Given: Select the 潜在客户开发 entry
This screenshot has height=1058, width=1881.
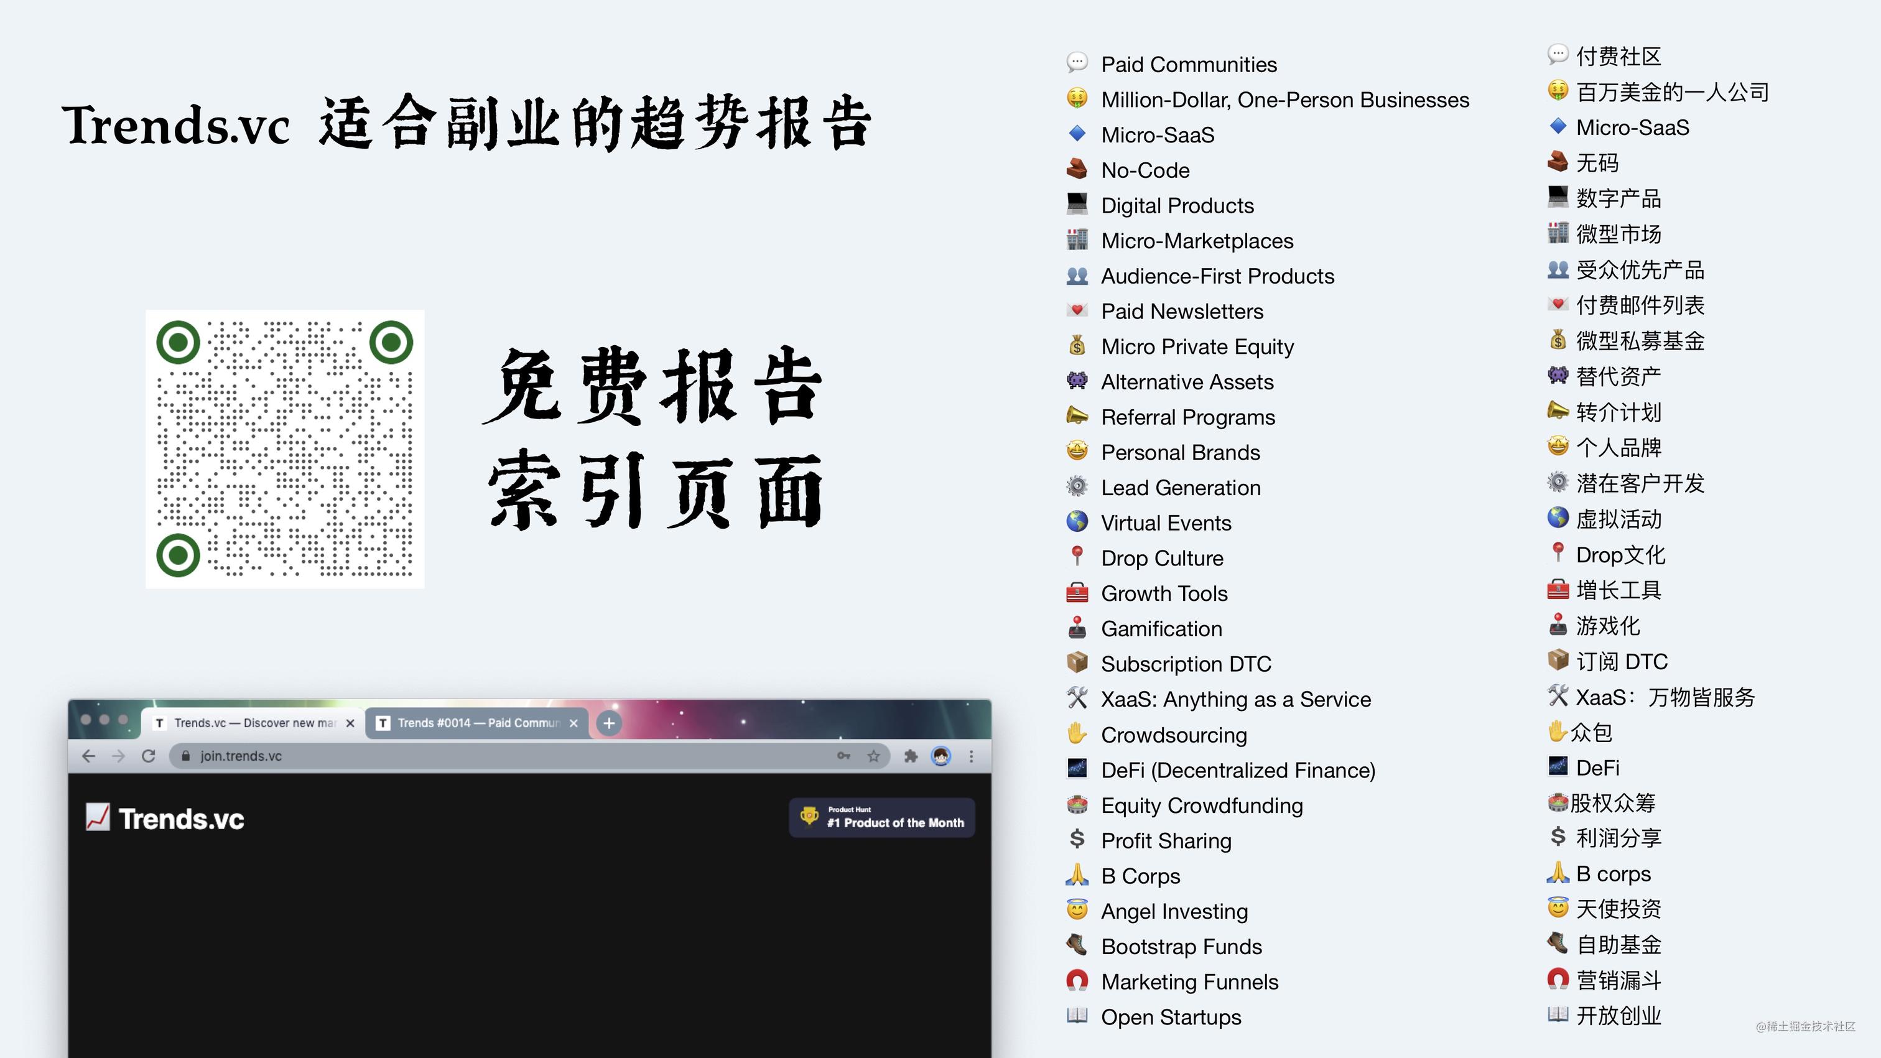Looking at the screenshot, I should pos(1640,483).
